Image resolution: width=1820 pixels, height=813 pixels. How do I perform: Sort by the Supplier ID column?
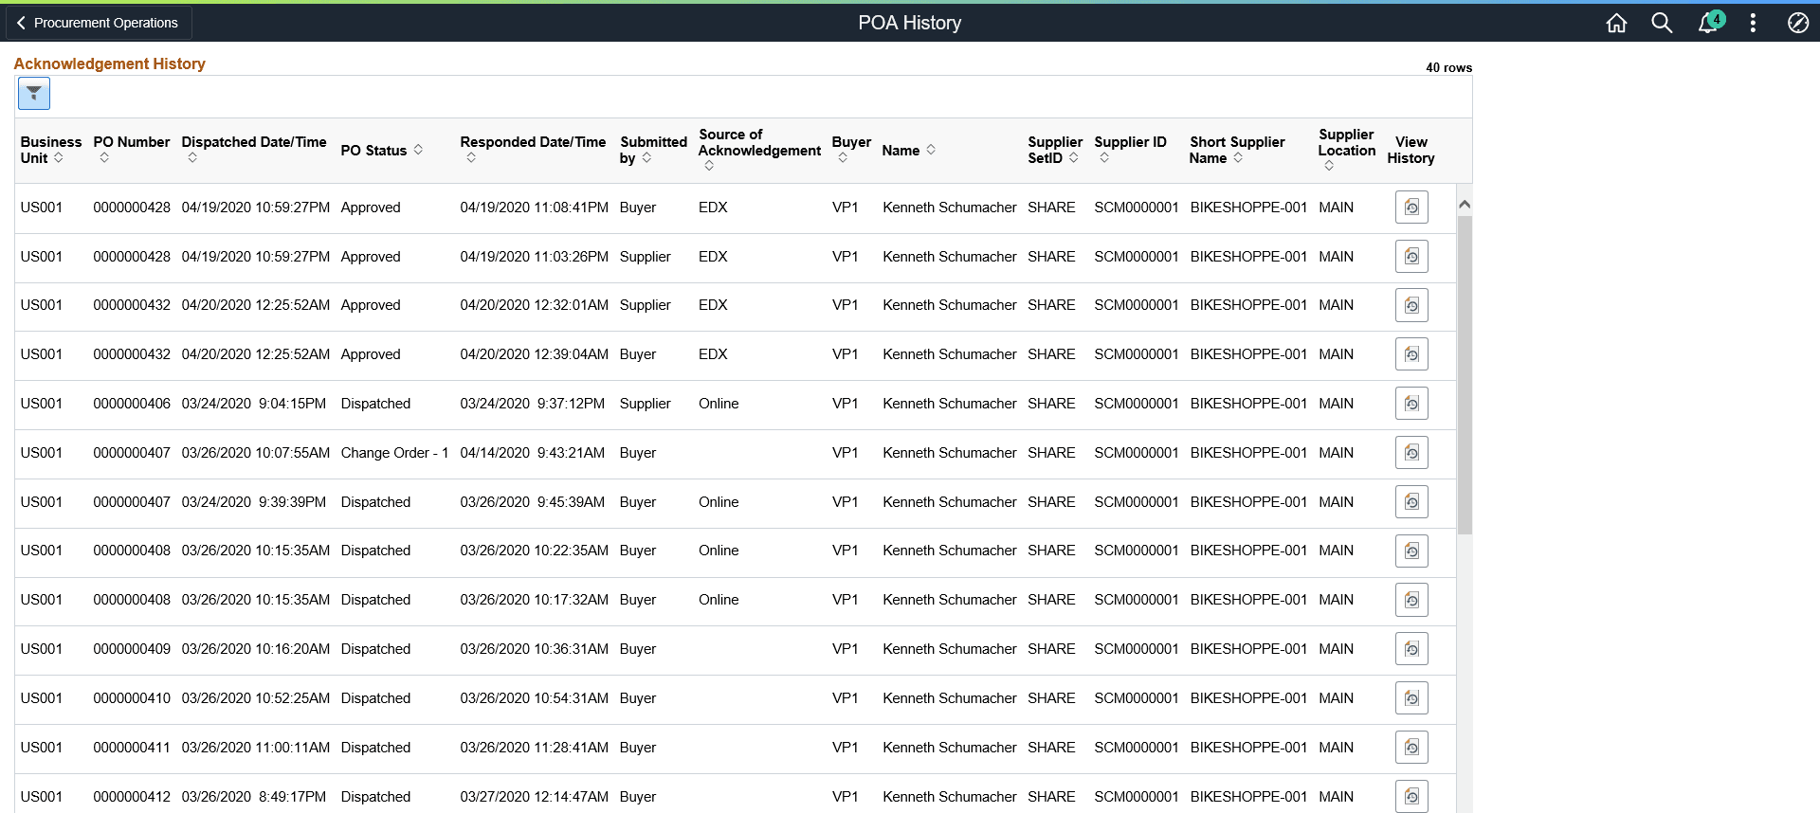(x=1130, y=149)
